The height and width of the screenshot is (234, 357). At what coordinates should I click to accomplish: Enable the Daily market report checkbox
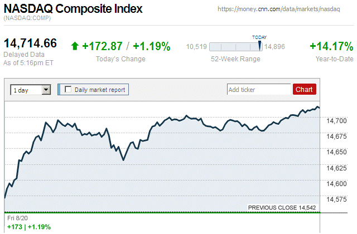pyautogui.click(x=69, y=89)
